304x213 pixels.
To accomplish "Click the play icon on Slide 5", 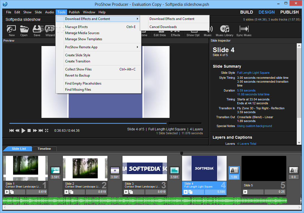I will click(x=245, y=192).
